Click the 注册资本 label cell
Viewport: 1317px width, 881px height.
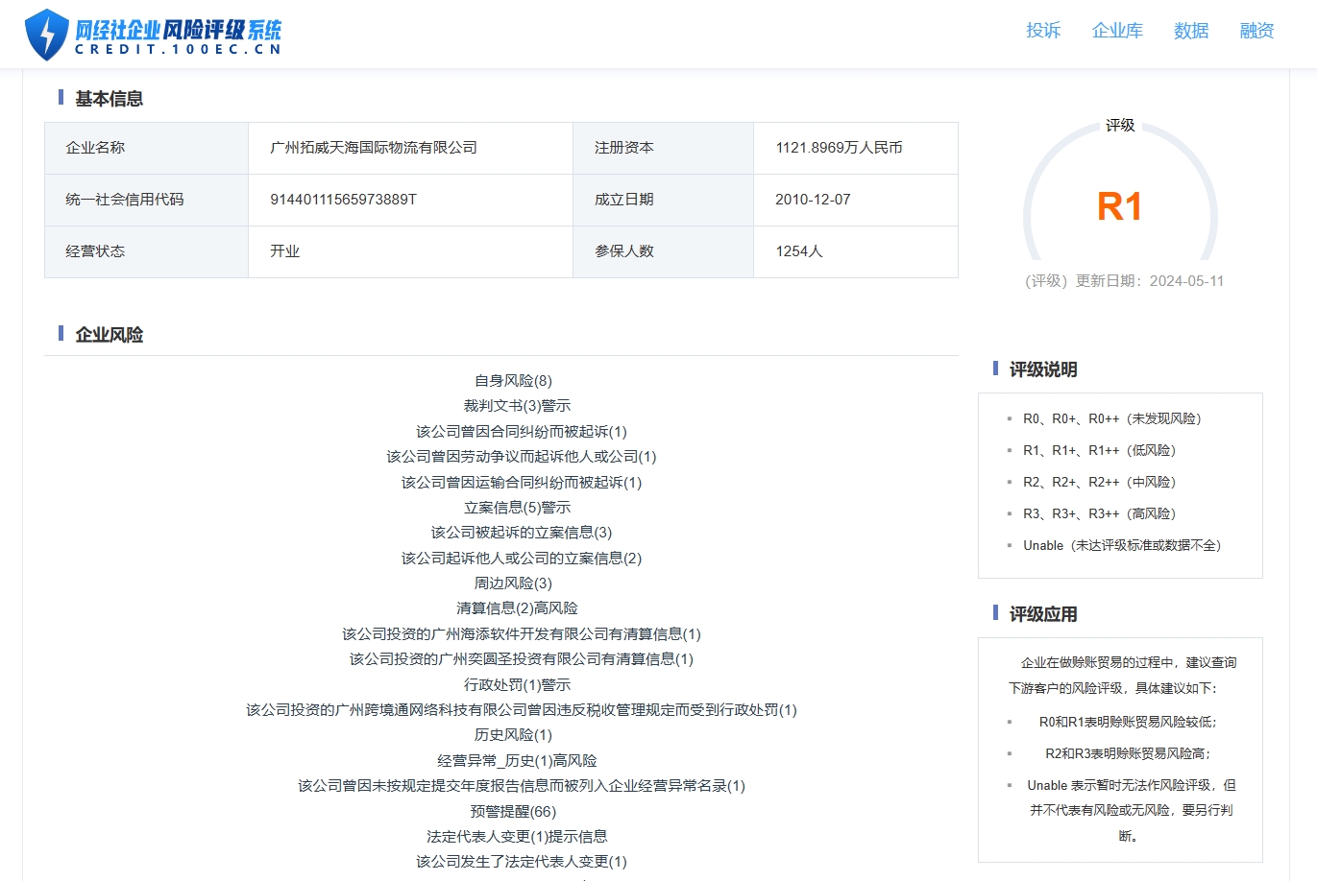coord(663,148)
